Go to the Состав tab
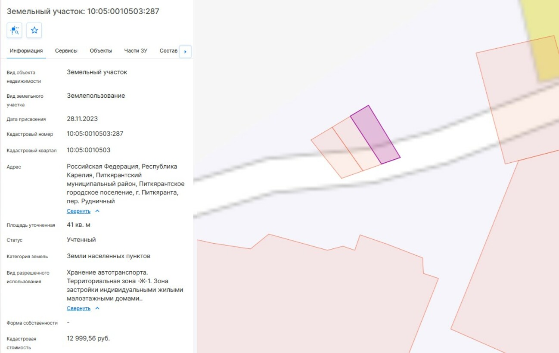 (x=168, y=51)
